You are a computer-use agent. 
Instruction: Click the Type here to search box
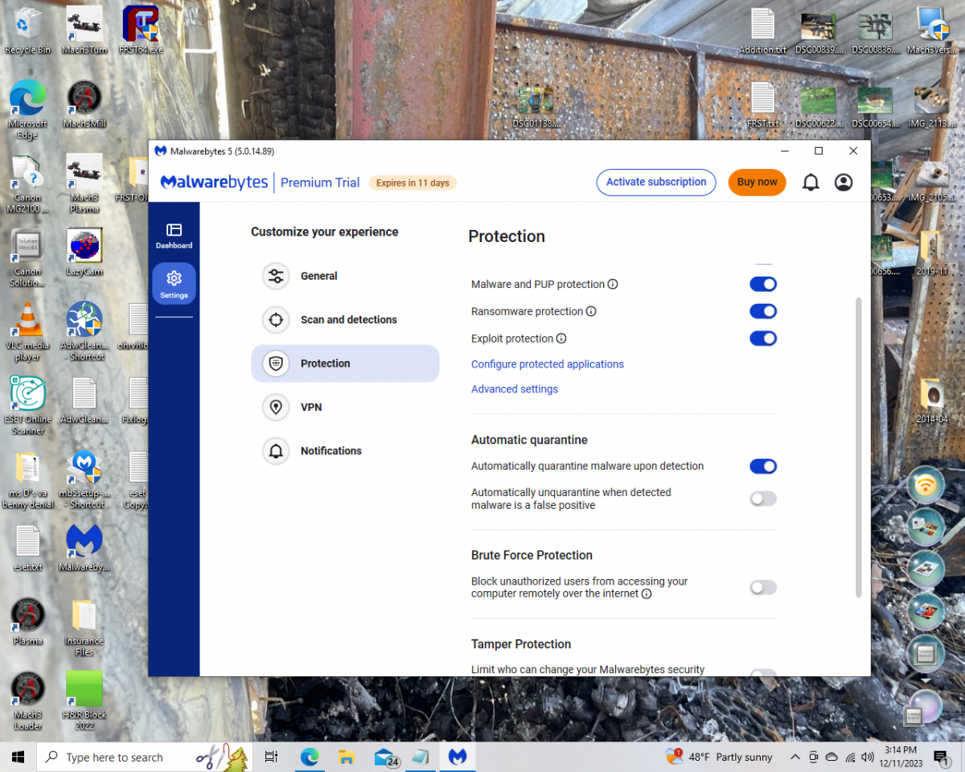[x=143, y=757]
